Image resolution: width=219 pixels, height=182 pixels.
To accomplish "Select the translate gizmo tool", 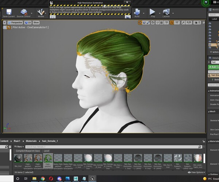I will pos(140,23).
